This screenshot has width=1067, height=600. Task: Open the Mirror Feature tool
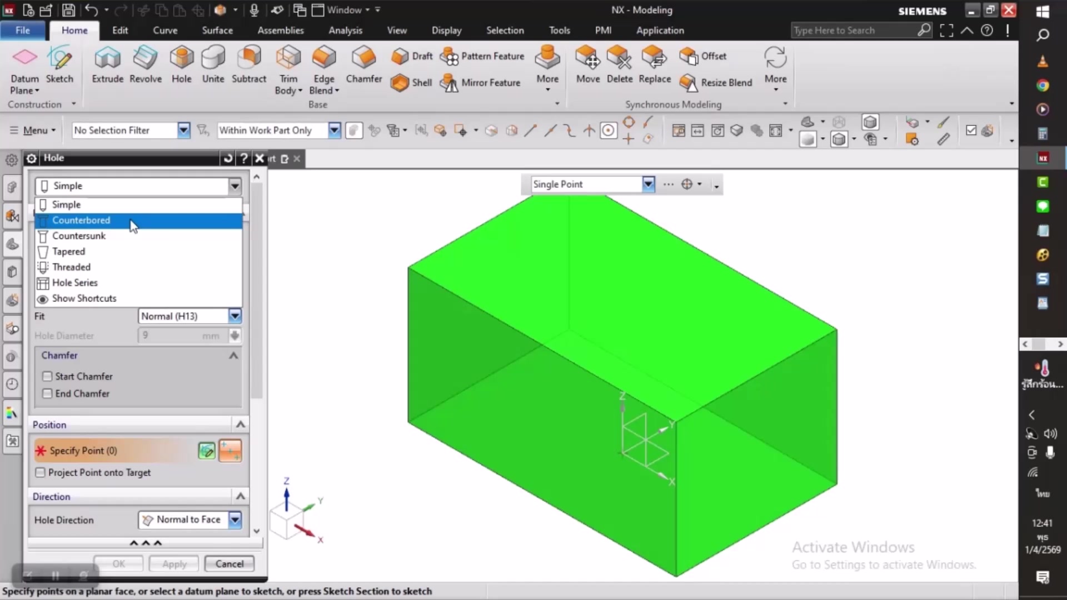pyautogui.click(x=480, y=83)
